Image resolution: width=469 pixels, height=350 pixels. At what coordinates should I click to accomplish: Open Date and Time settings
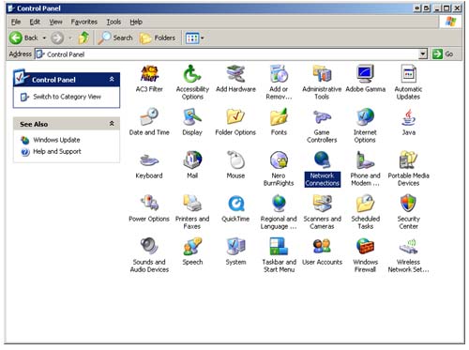[149, 122]
